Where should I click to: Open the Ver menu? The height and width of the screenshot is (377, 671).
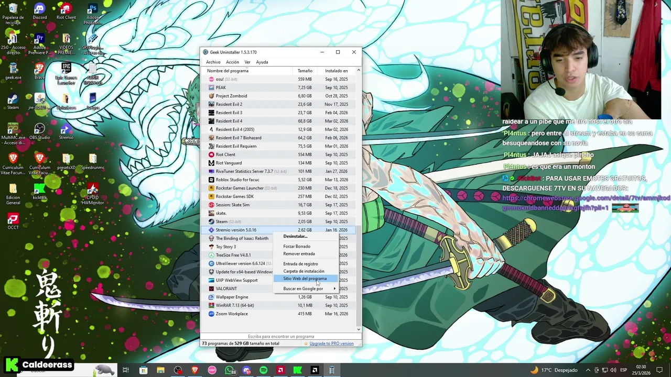(247, 62)
